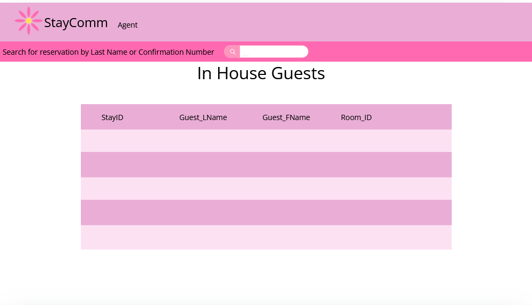Select the fifth empty guest table row

(x=266, y=237)
